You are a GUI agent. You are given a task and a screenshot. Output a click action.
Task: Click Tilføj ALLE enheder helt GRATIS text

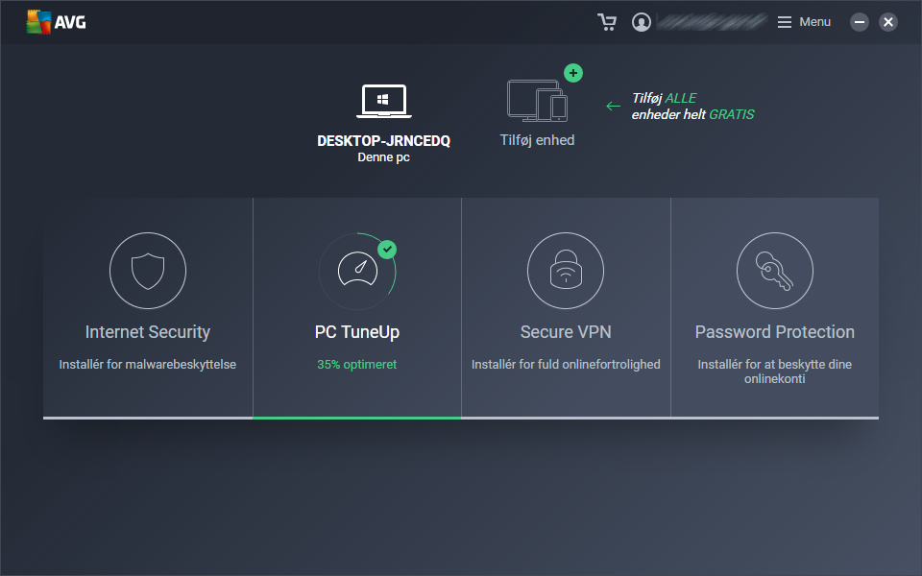click(x=692, y=107)
